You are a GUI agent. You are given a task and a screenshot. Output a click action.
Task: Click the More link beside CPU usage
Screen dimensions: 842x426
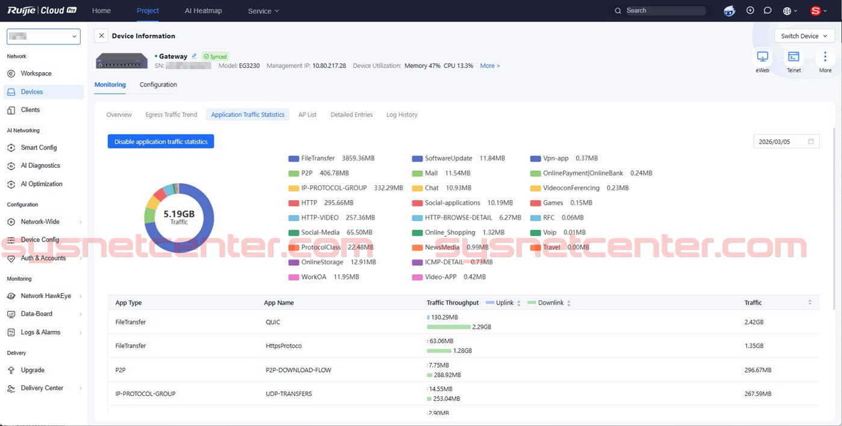click(x=489, y=65)
